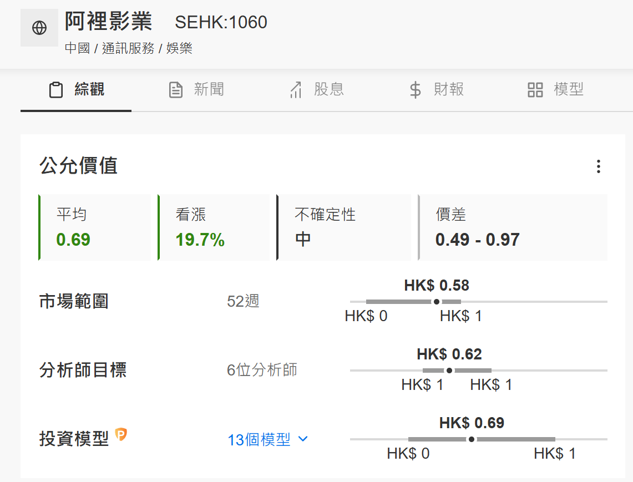633x482 pixels.
Task: Click the analyst target marker at HK$ 0.62
Action: pyautogui.click(x=449, y=370)
